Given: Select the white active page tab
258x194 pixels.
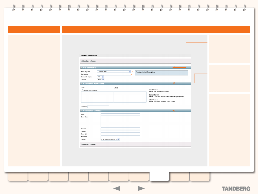Looking at the screenshot, I should click(x=159, y=176).
